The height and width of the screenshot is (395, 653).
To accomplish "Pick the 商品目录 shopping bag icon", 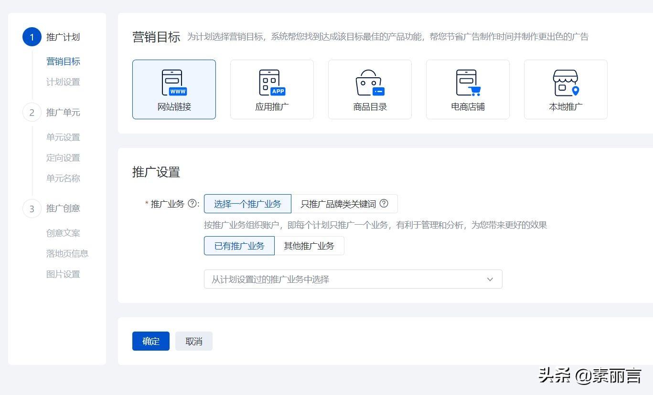I will click(370, 83).
